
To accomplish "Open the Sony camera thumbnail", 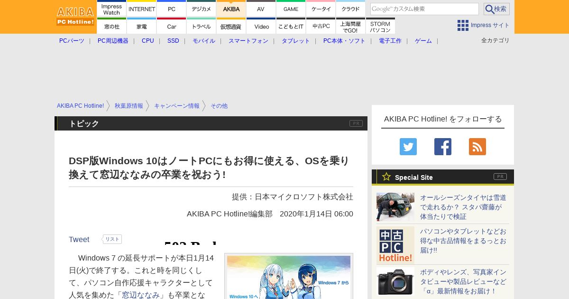I will pyautogui.click(x=395, y=281).
